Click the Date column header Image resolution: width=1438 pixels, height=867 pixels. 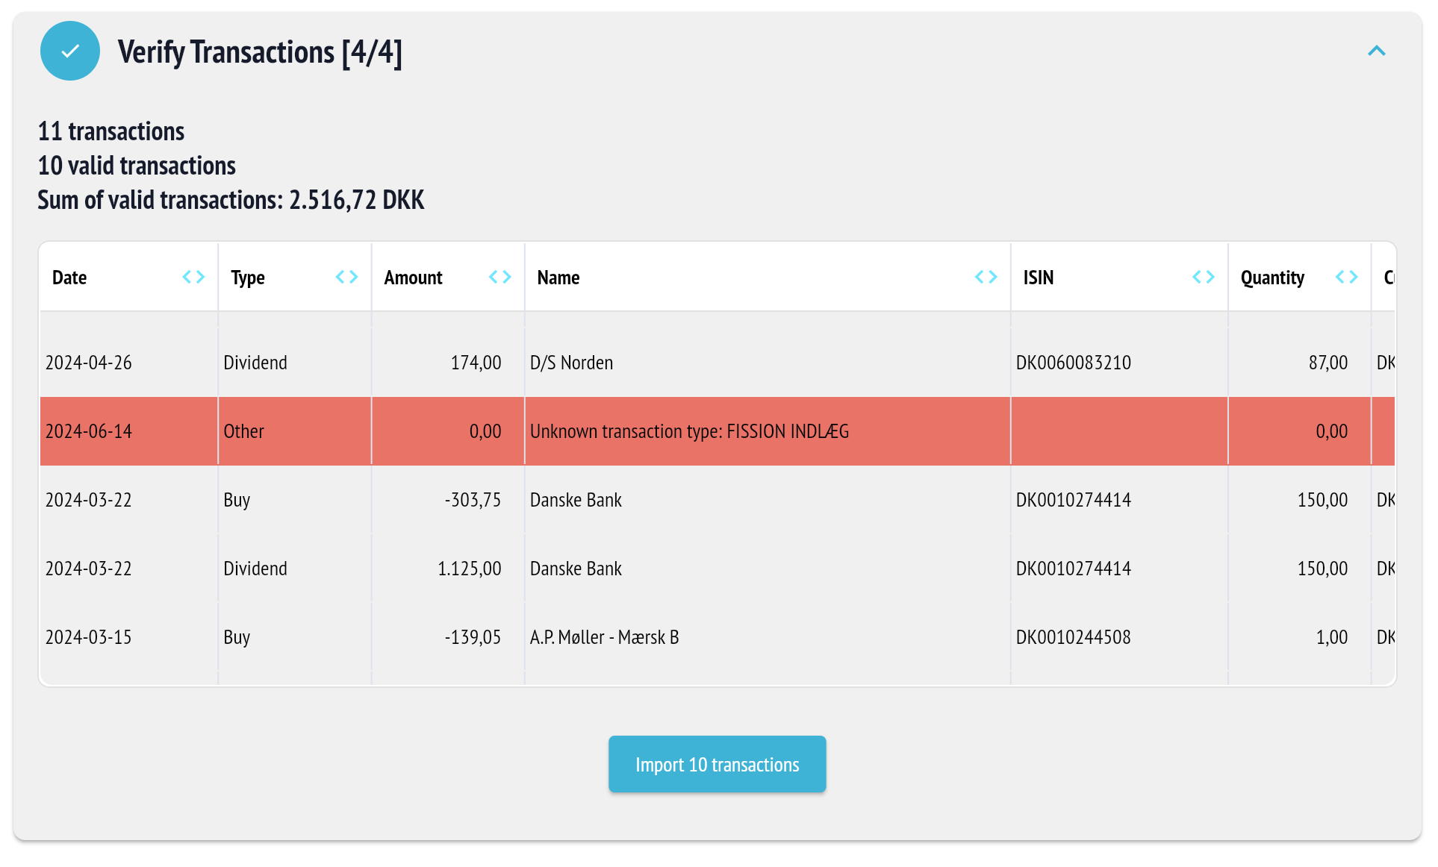pos(128,278)
